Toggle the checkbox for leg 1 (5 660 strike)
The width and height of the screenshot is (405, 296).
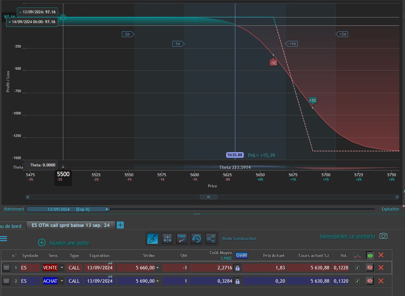pos(358,268)
